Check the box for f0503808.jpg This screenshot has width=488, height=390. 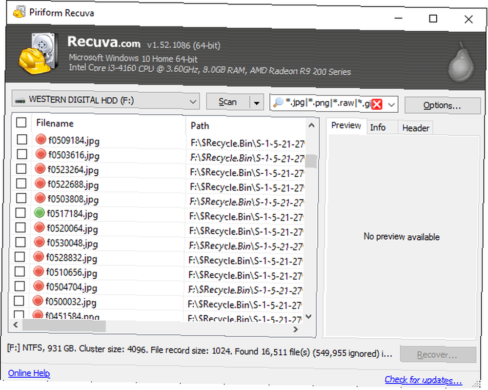21,198
